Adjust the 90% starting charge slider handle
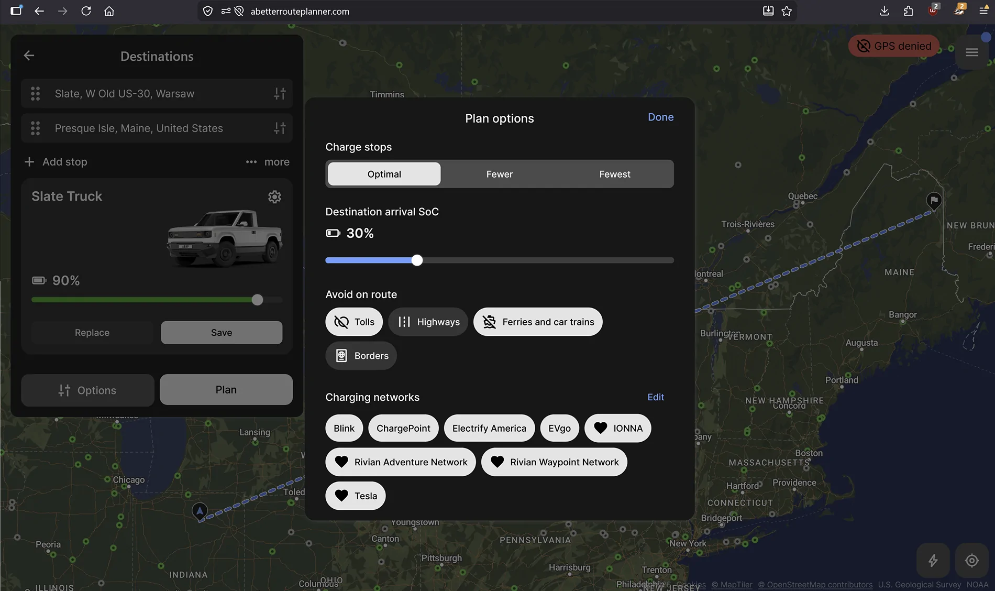Viewport: 995px width, 591px height. [x=257, y=300]
